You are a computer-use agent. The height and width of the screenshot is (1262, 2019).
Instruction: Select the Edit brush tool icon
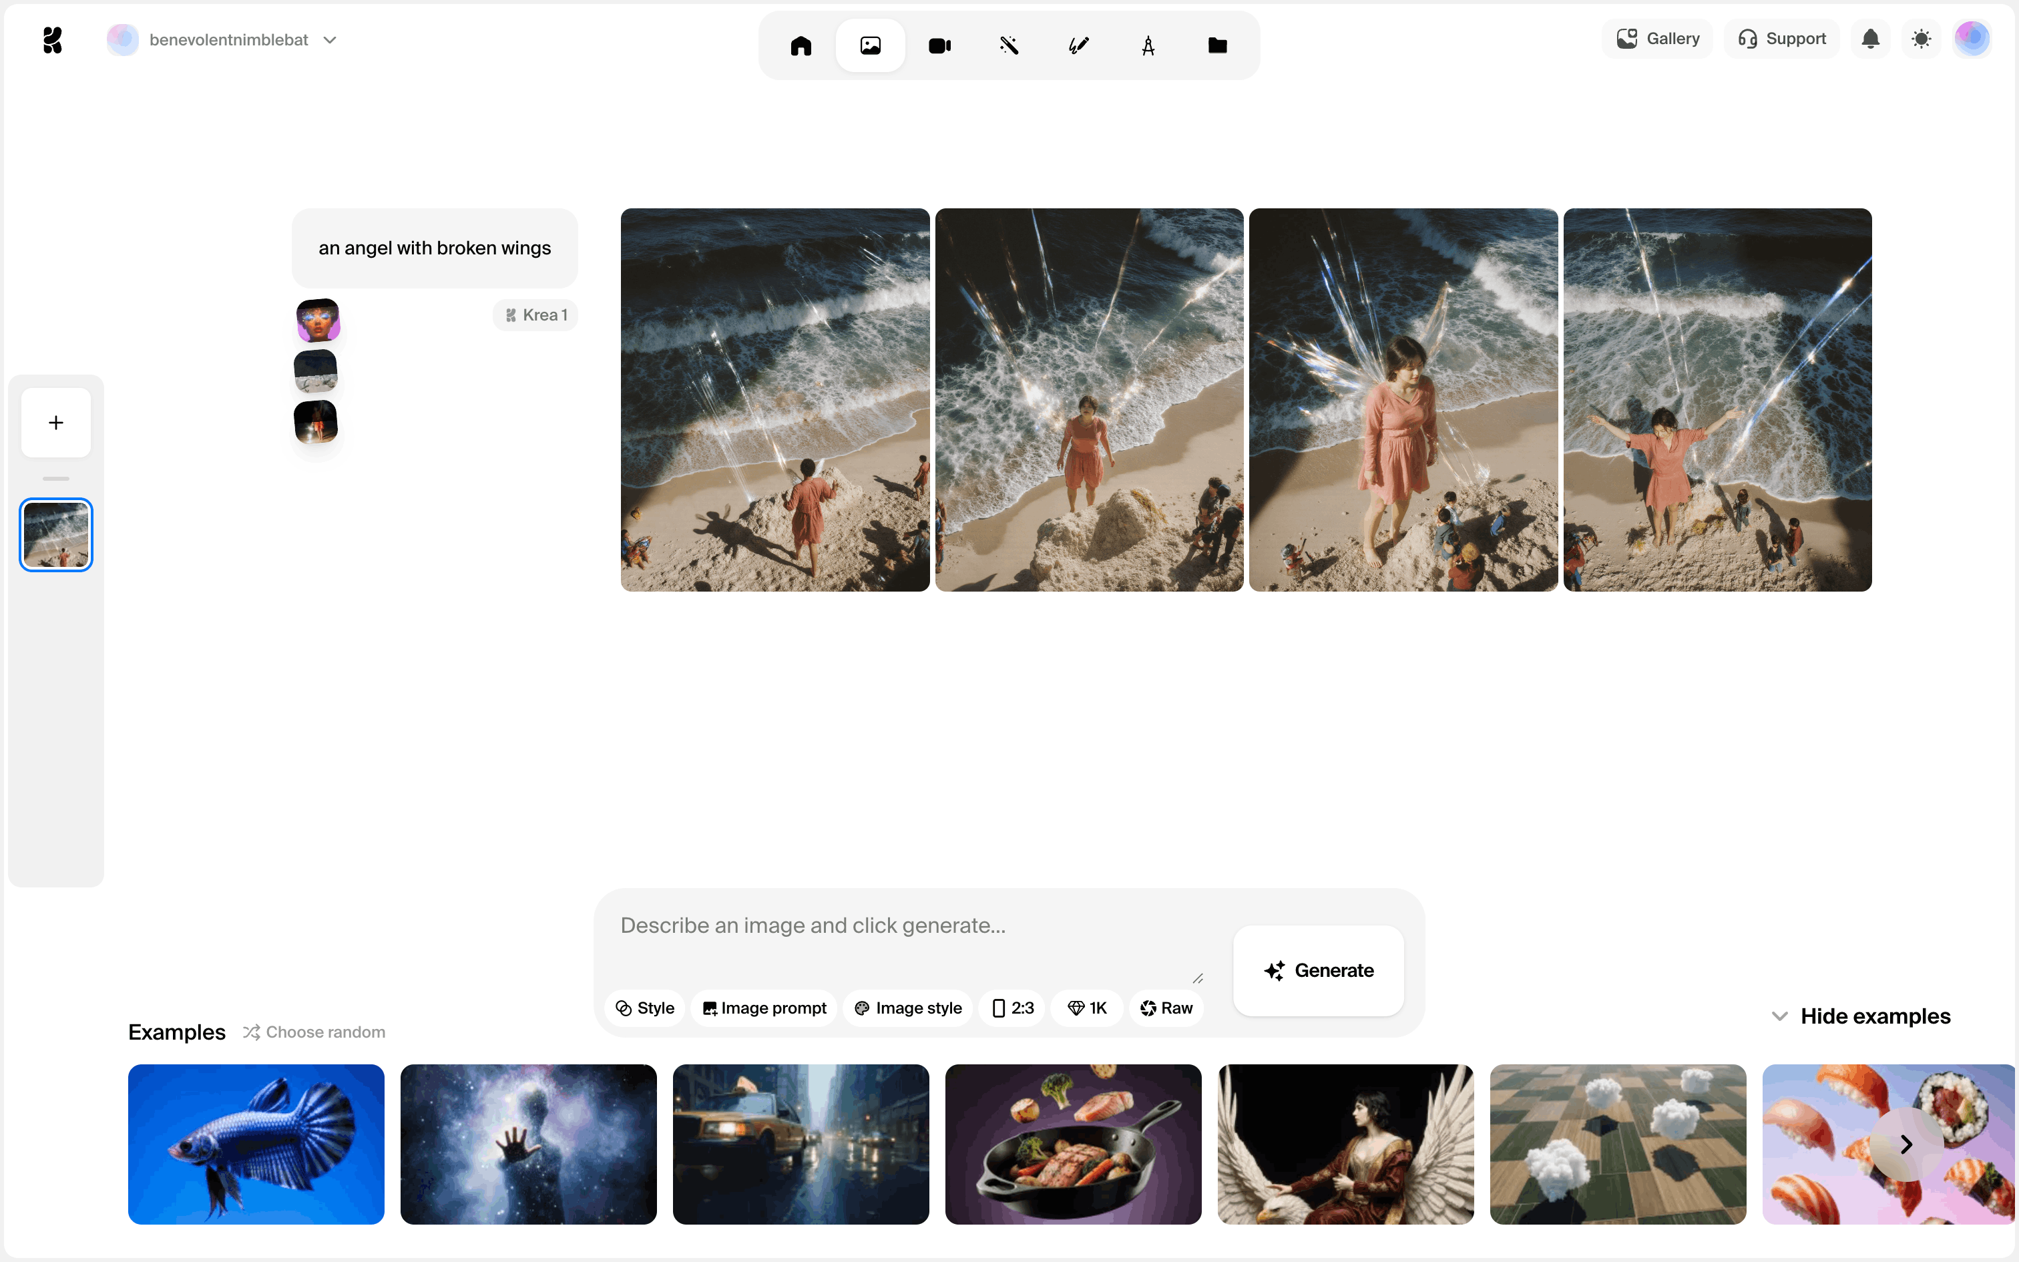coord(1079,45)
